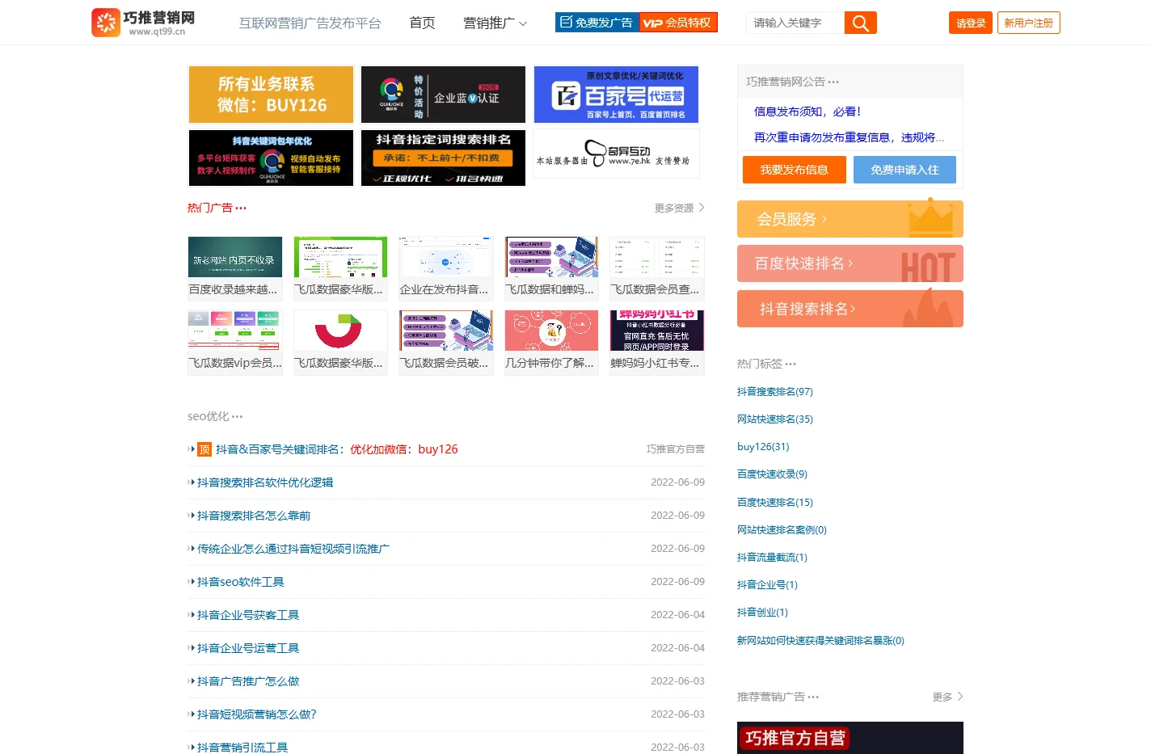Open article 抖音seo软件工具

click(241, 582)
